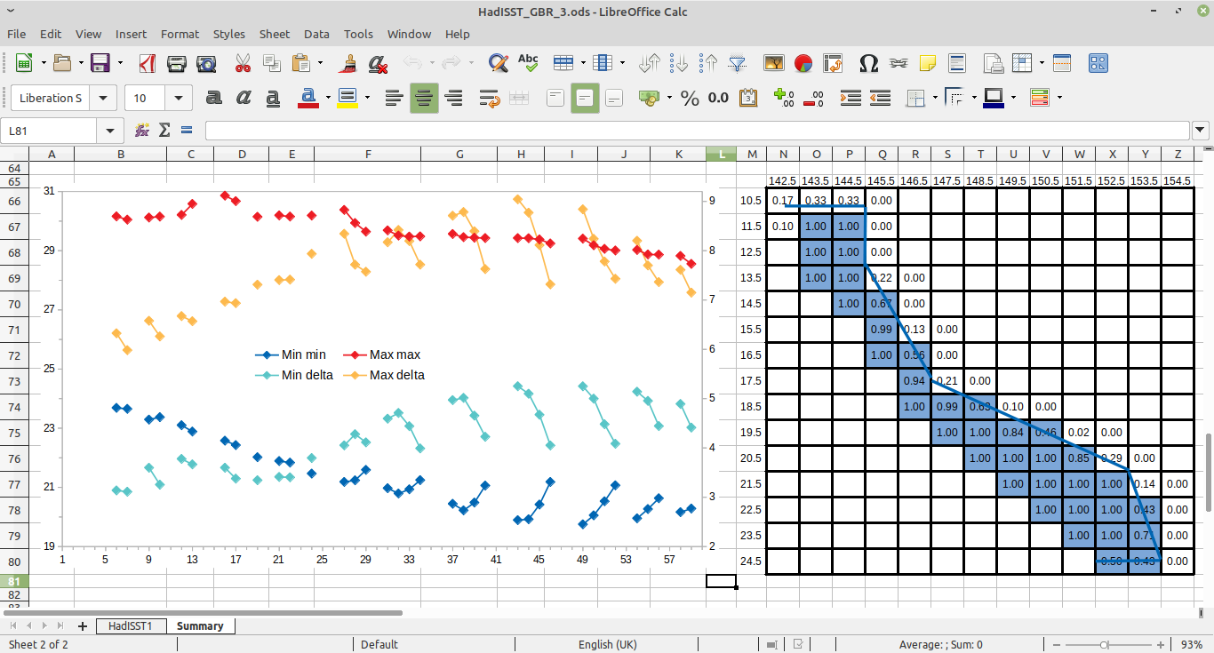
Task: Click the Function Wizard icon
Action: pyautogui.click(x=142, y=131)
